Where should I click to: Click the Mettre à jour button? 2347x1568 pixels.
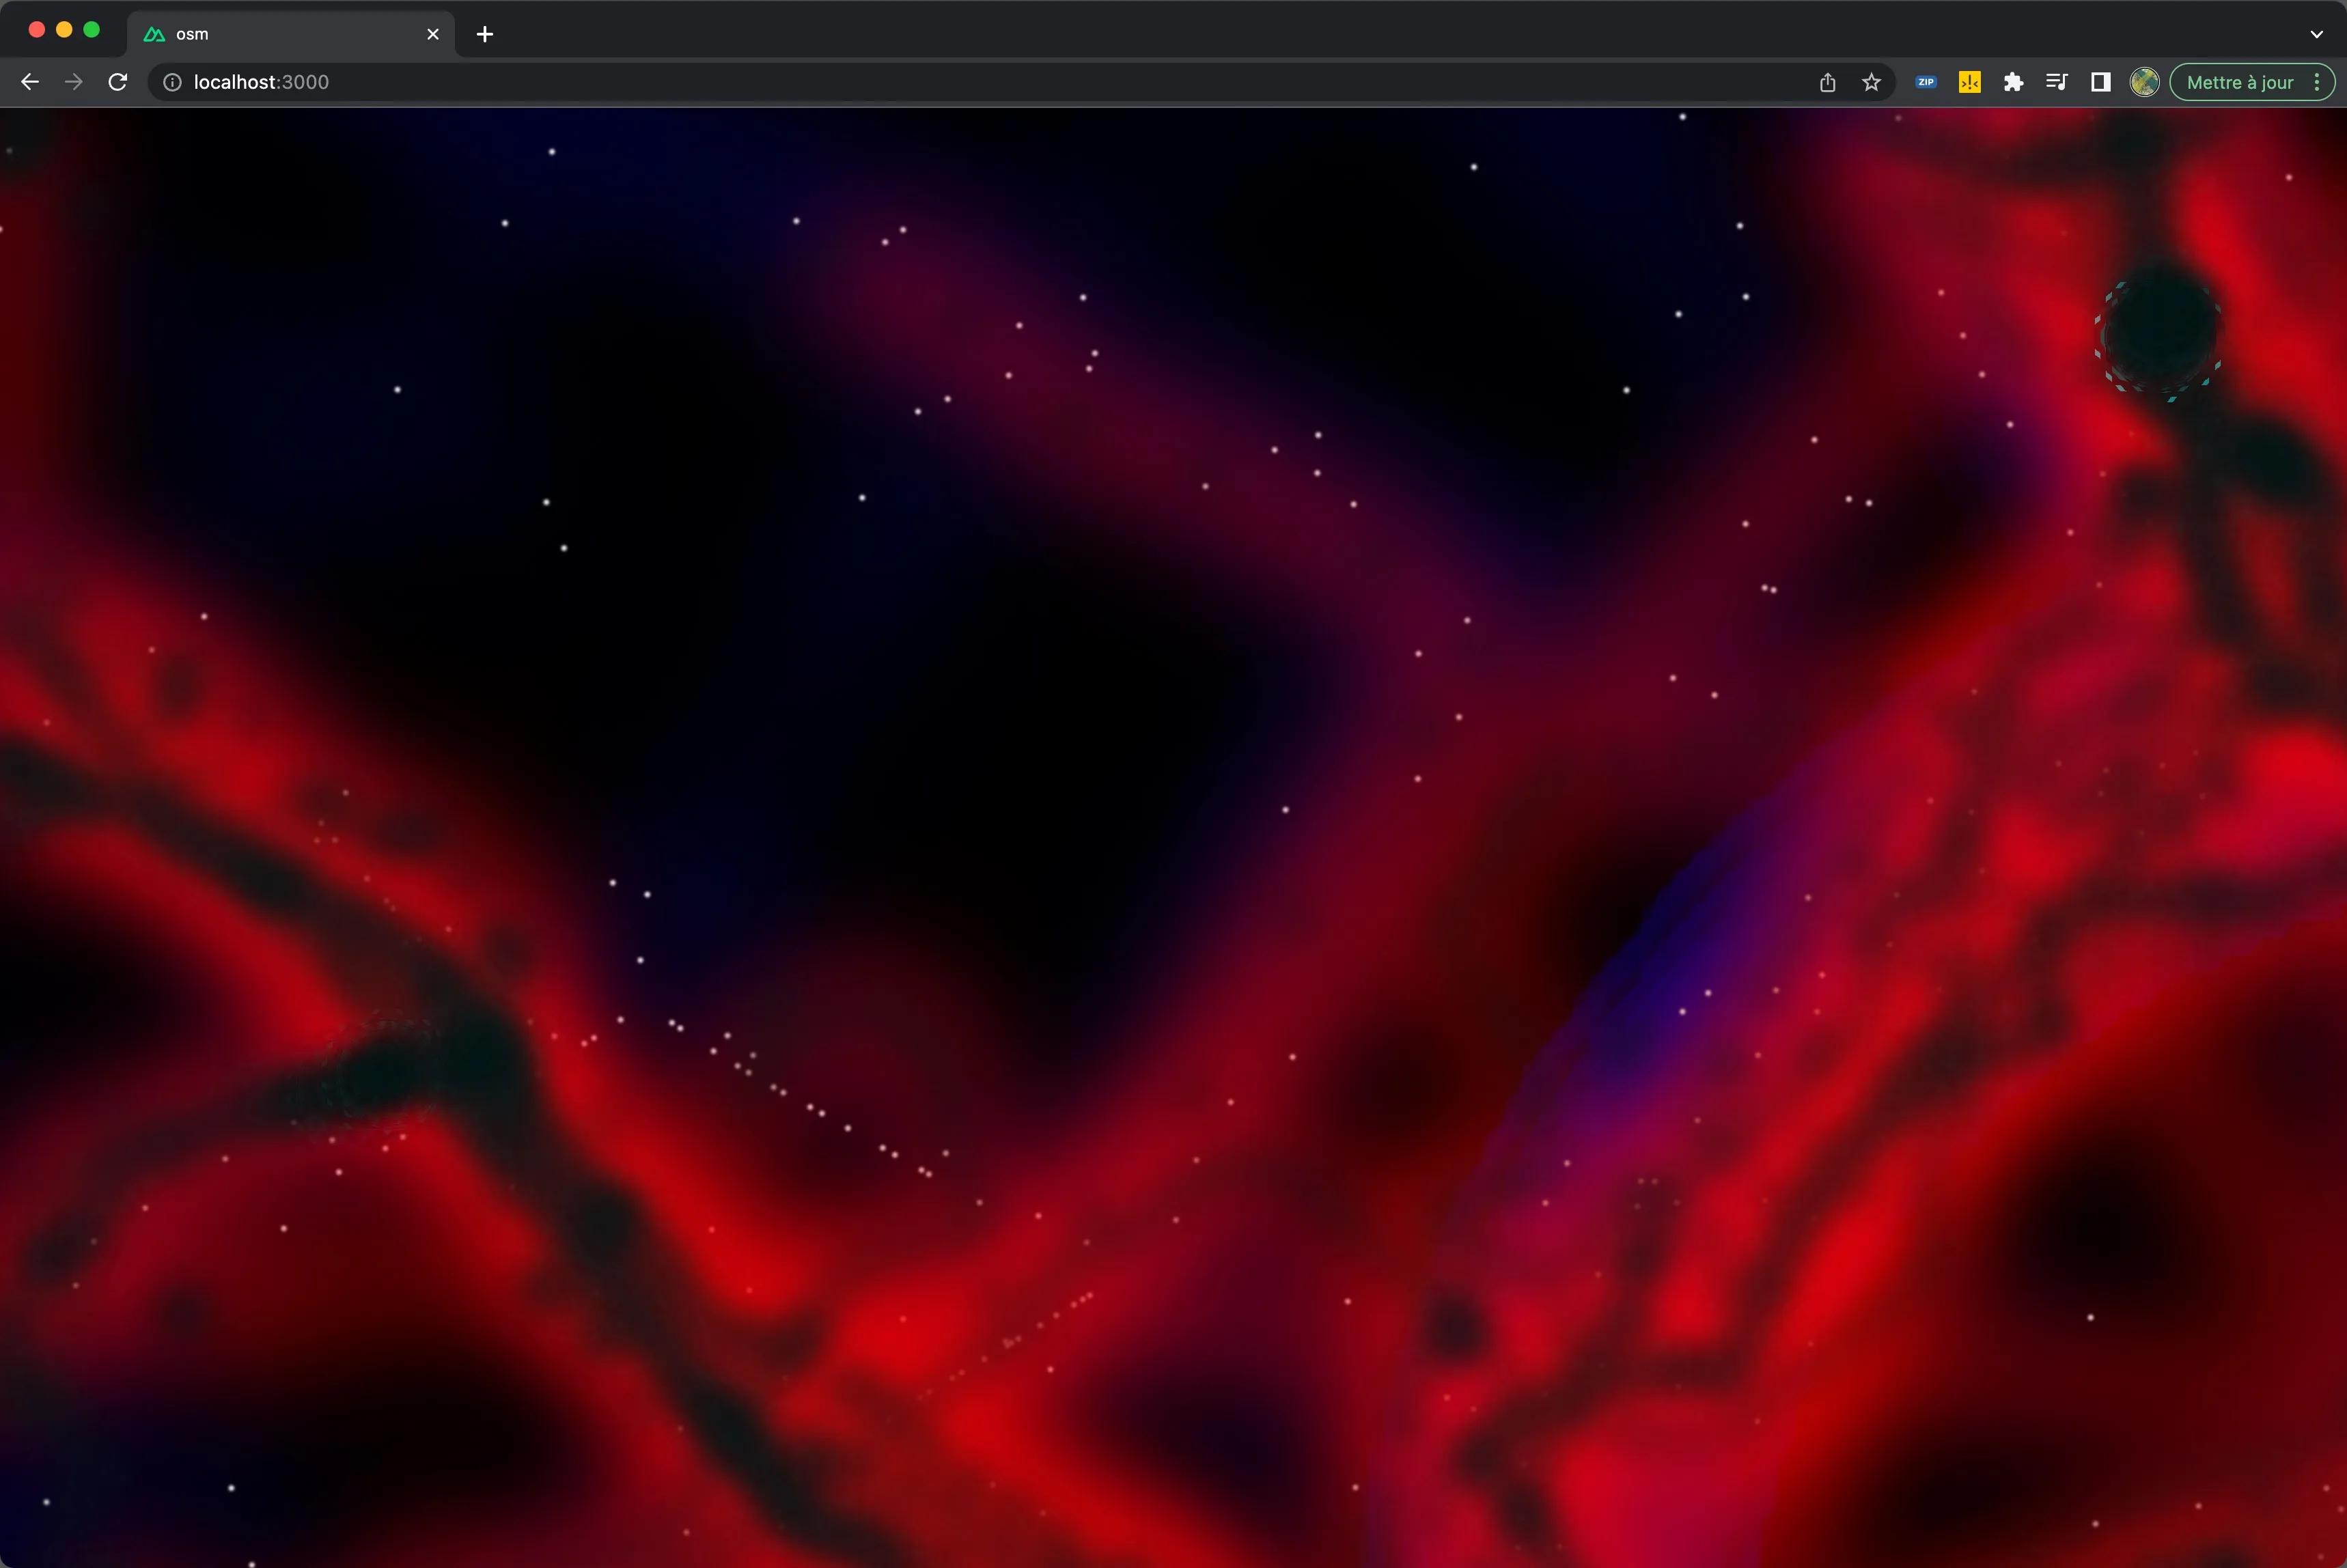pyautogui.click(x=2239, y=82)
